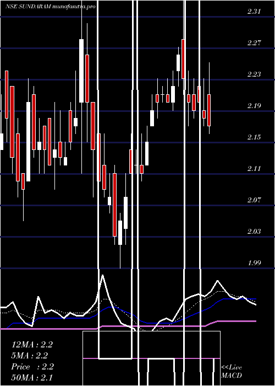Click the 2.27 price axis label
The width and height of the screenshot is (275, 386).
coord(254,43)
